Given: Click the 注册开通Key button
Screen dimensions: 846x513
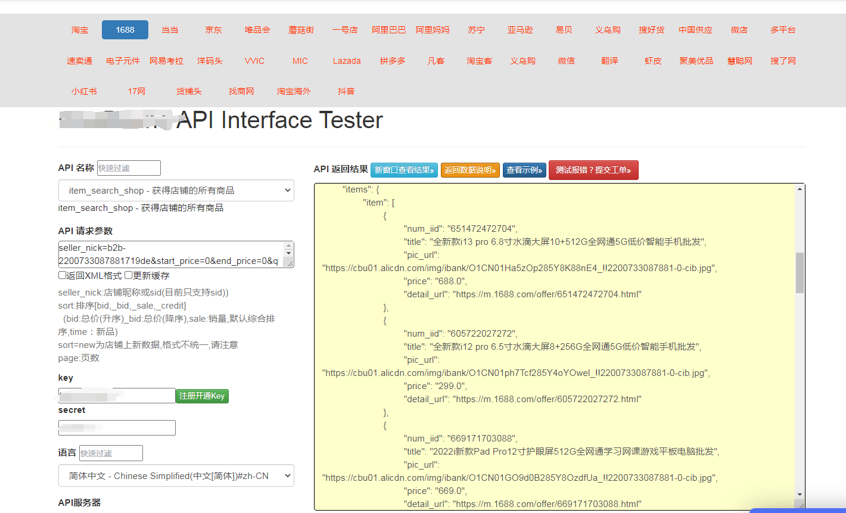Looking at the screenshot, I should (x=202, y=396).
